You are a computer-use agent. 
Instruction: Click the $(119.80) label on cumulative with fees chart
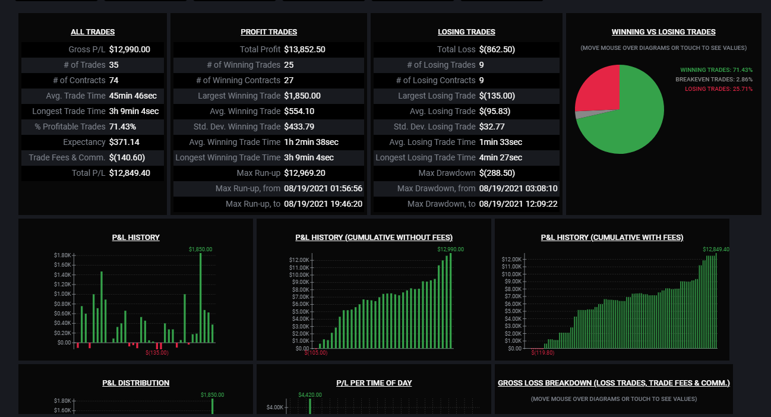[542, 352]
